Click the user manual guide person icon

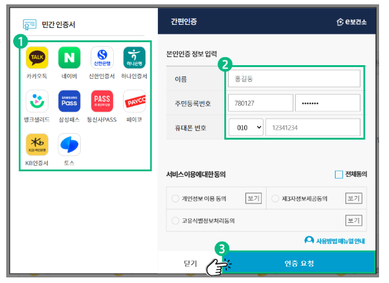tap(309, 240)
